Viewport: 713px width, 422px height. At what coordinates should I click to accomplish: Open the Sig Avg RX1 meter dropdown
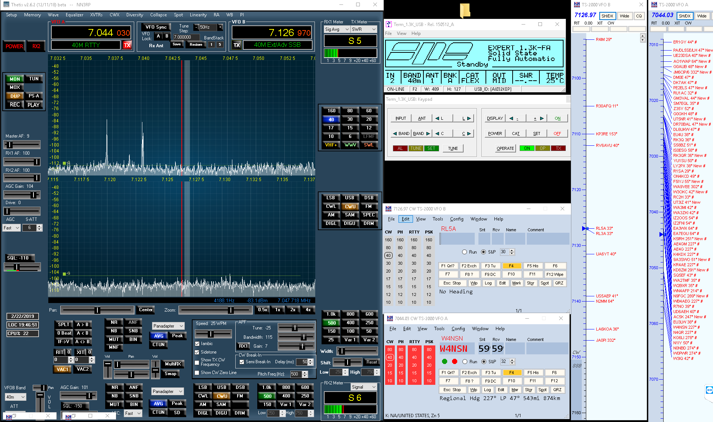pos(337,29)
